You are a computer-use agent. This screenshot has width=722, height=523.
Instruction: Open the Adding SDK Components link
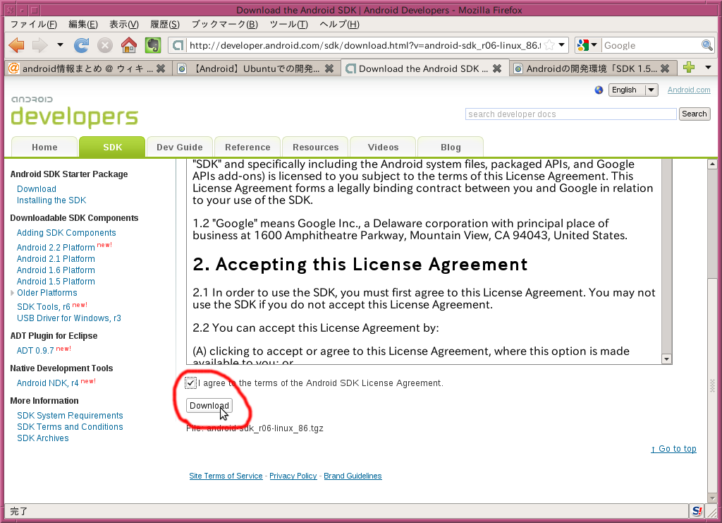click(66, 233)
